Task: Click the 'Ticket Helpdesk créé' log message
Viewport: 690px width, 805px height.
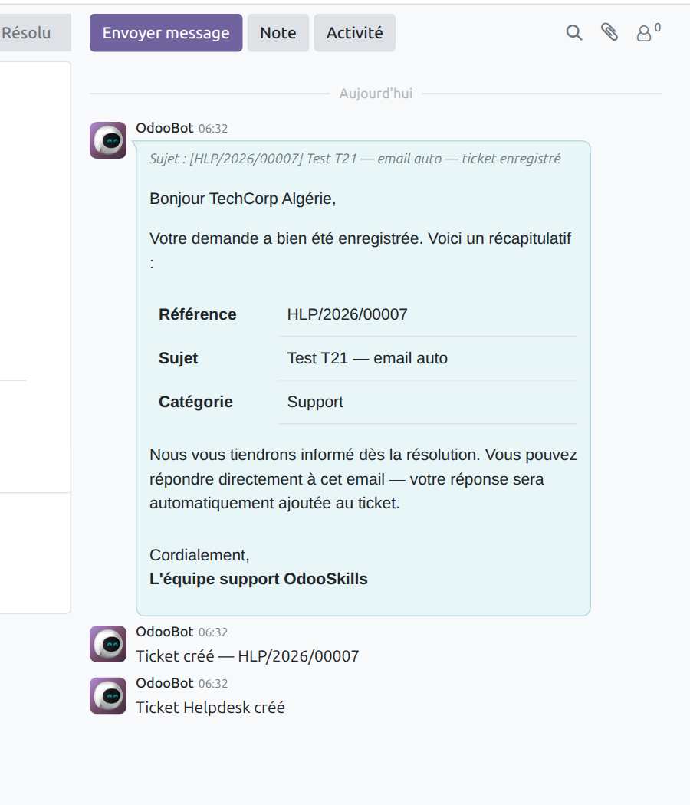Action: (209, 708)
